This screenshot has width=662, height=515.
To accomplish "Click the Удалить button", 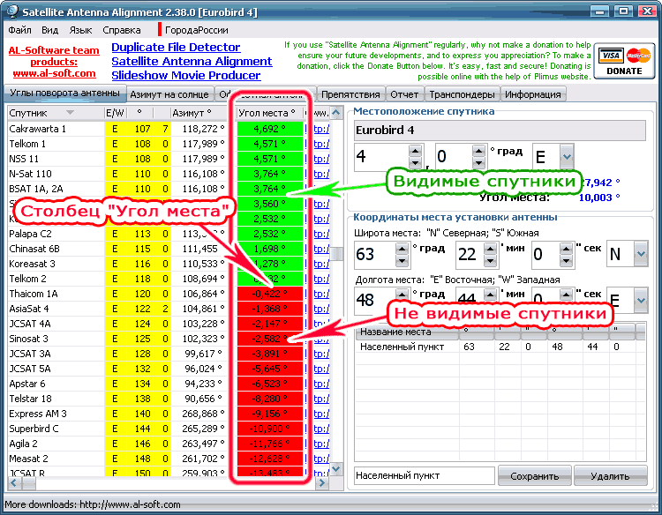I will coord(611,476).
